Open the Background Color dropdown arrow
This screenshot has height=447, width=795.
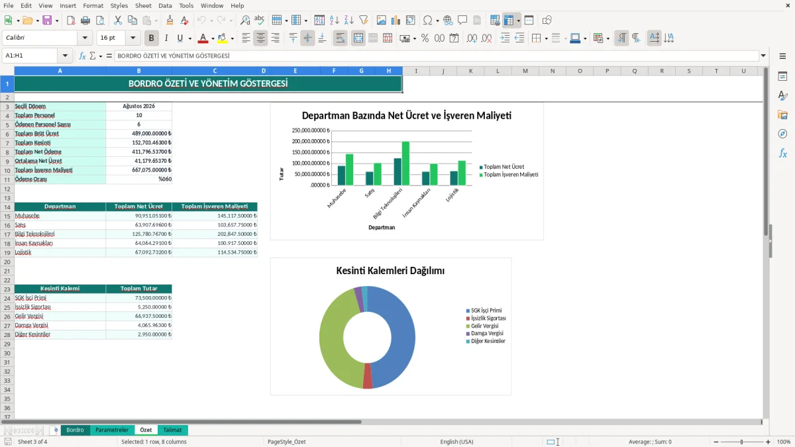232,38
